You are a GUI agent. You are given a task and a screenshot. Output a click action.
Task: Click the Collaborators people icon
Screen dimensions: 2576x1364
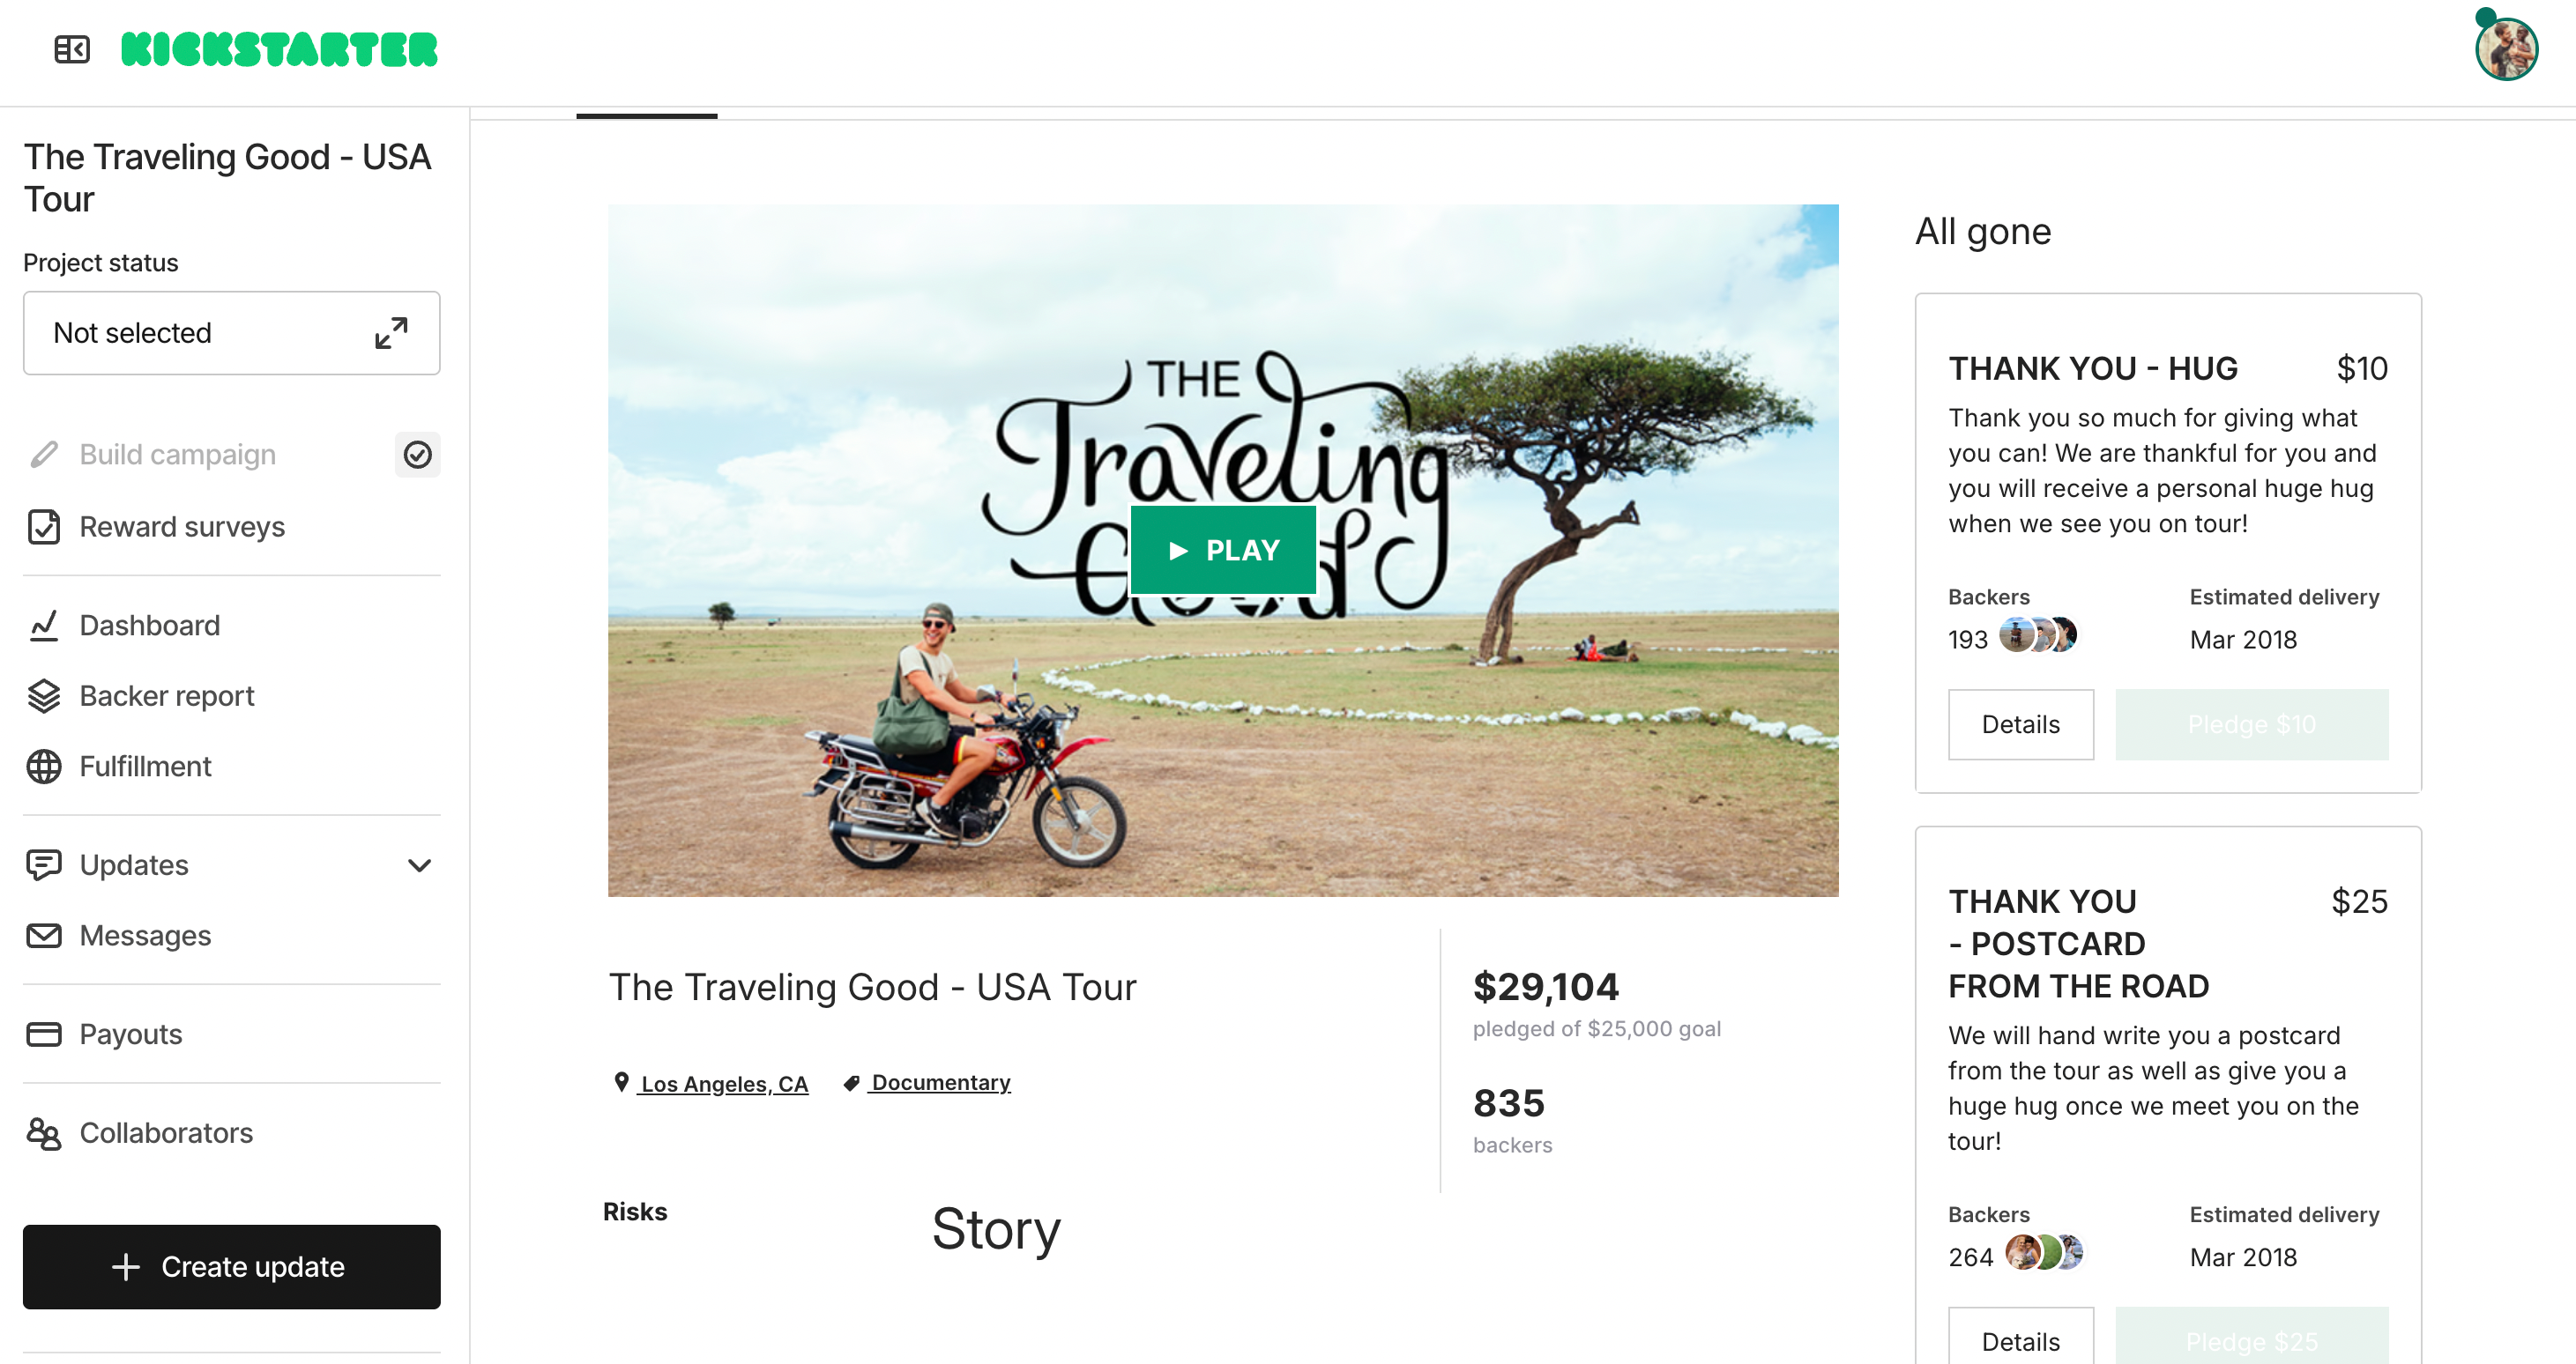[x=44, y=1133]
